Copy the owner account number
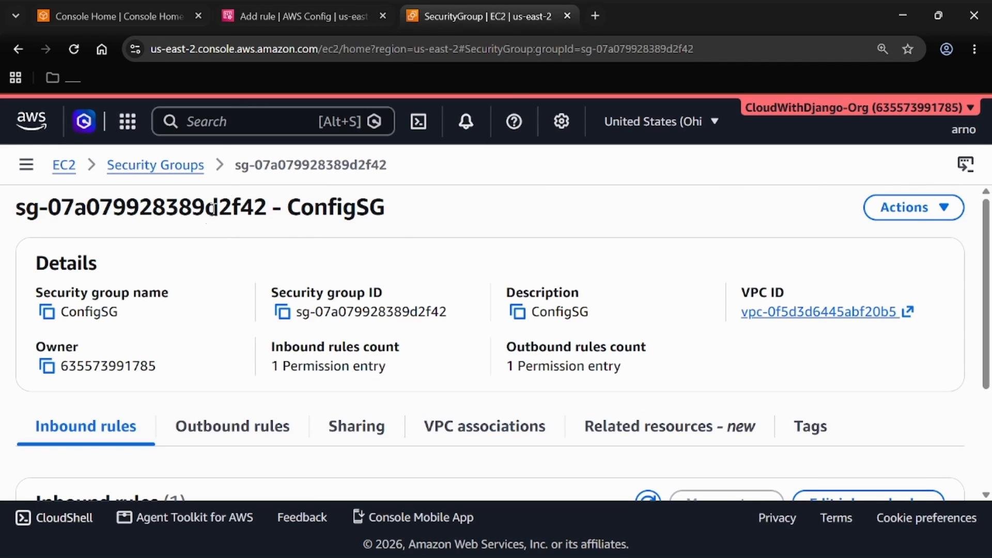The height and width of the screenshot is (558, 992). click(x=47, y=366)
